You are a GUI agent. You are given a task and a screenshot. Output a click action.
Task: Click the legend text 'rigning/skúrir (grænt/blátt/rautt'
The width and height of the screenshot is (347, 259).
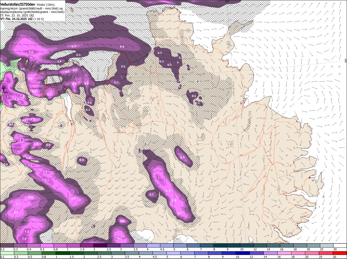[21, 8]
